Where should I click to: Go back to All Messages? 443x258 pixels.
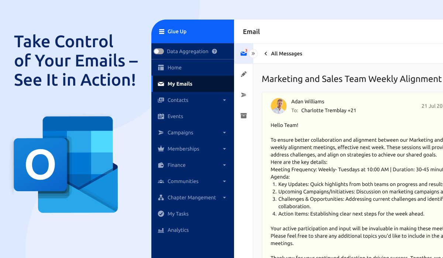click(x=283, y=54)
